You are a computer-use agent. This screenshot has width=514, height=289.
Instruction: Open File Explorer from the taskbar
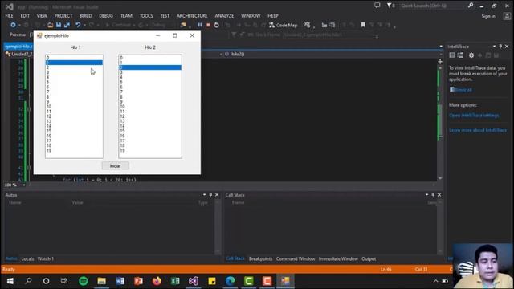click(x=102, y=281)
